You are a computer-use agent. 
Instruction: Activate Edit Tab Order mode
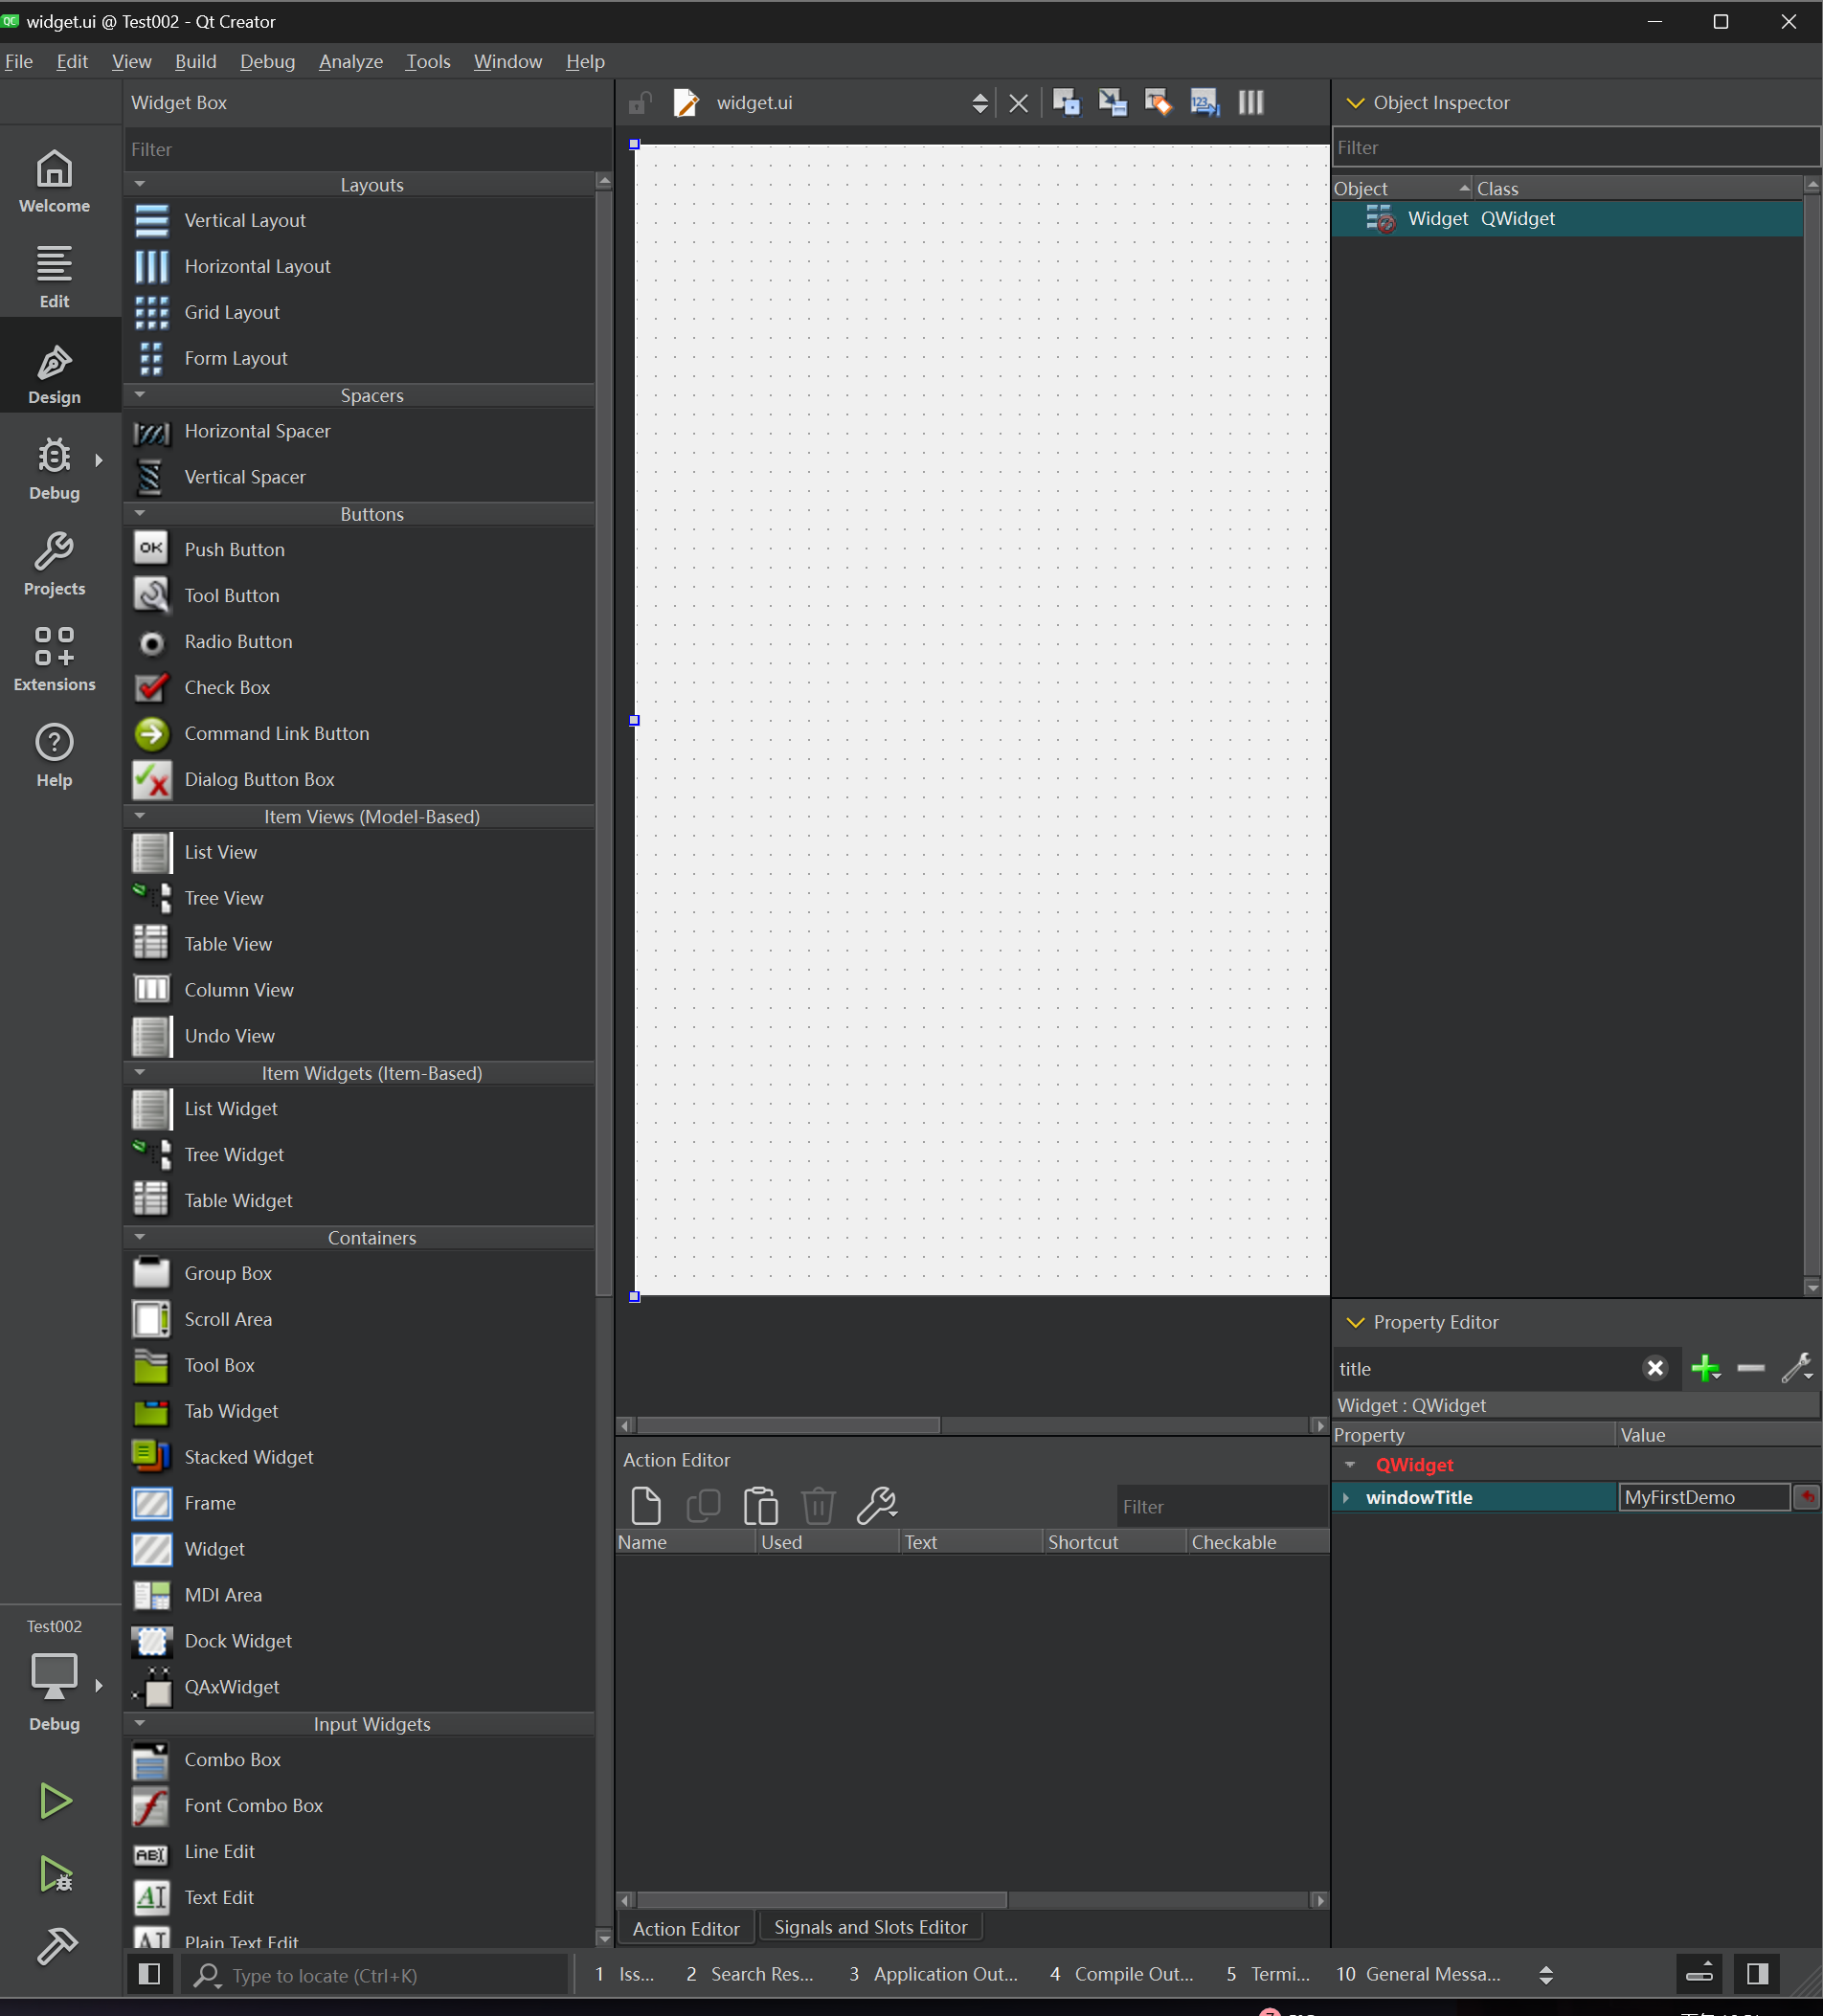click(1204, 103)
